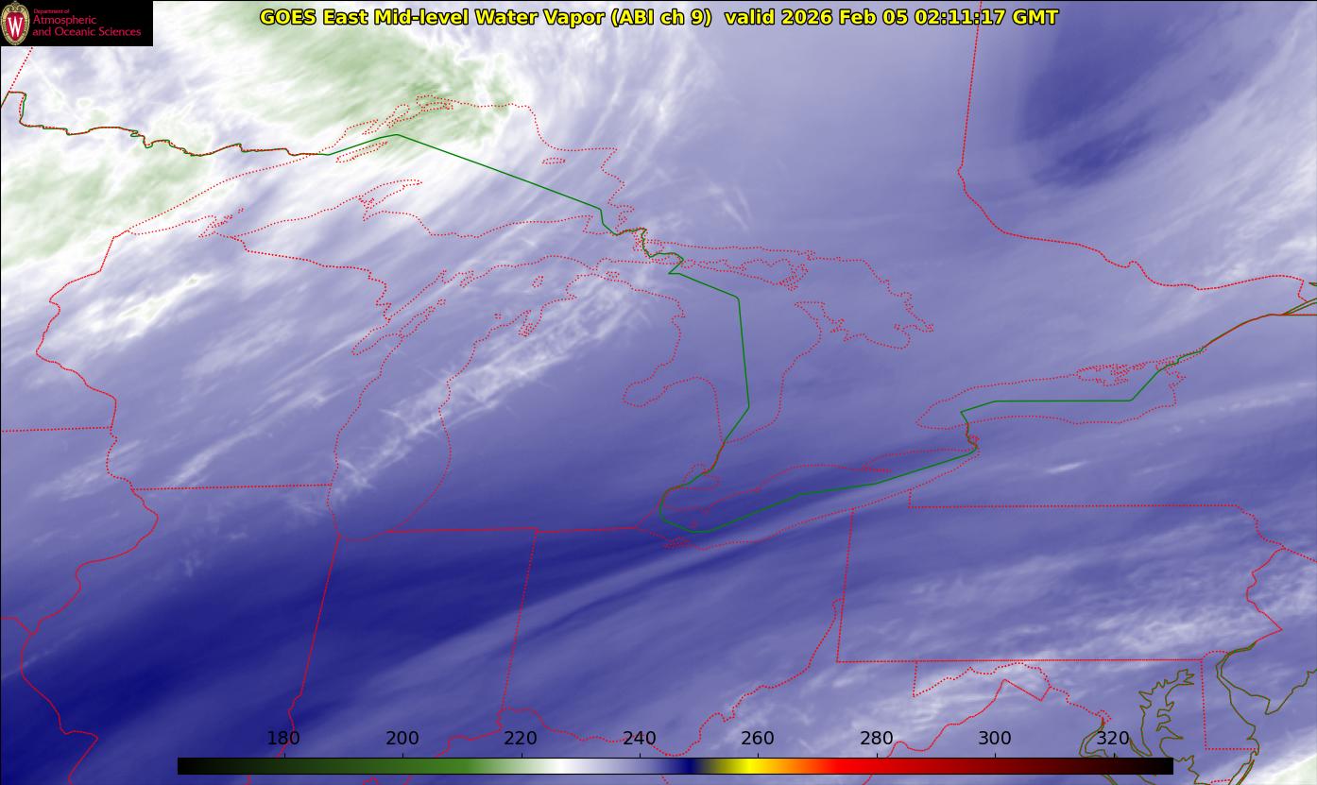
Task: Select the 220 colorbar tick label
Action: tap(521, 739)
